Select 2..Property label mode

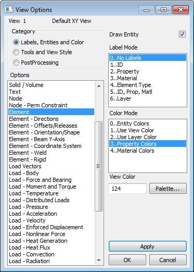[x=148, y=71]
